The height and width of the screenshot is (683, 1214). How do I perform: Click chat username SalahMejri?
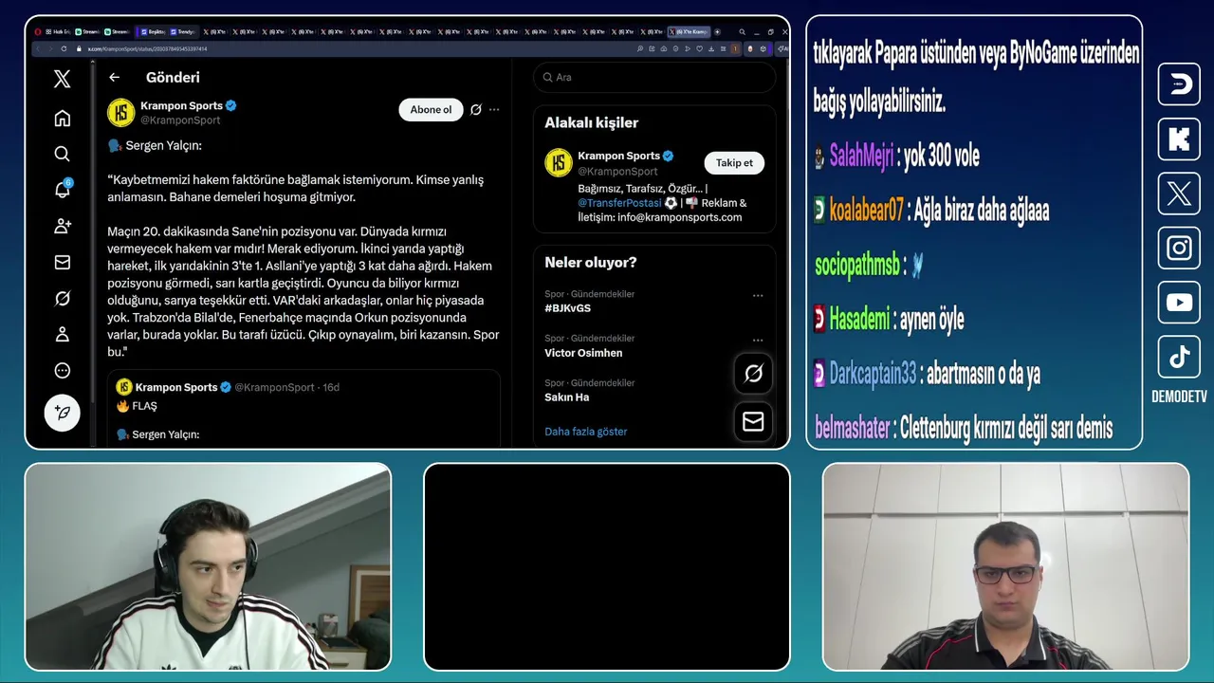[861, 157]
